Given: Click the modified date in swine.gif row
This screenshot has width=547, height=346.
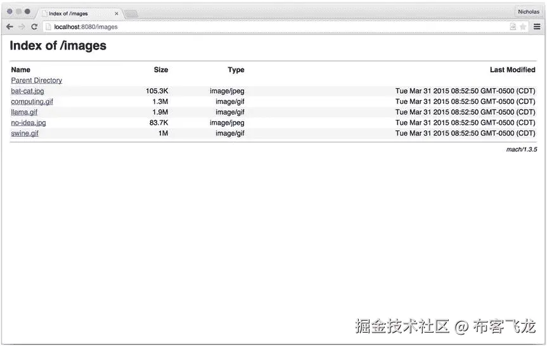Looking at the screenshot, I should (x=465, y=133).
